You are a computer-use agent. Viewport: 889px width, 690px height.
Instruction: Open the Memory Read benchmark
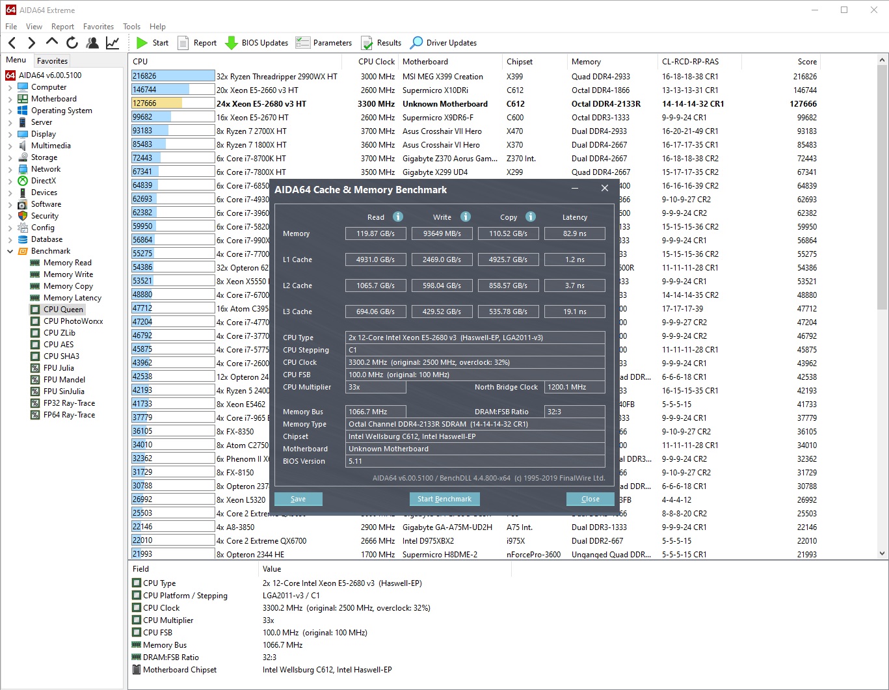pos(68,263)
